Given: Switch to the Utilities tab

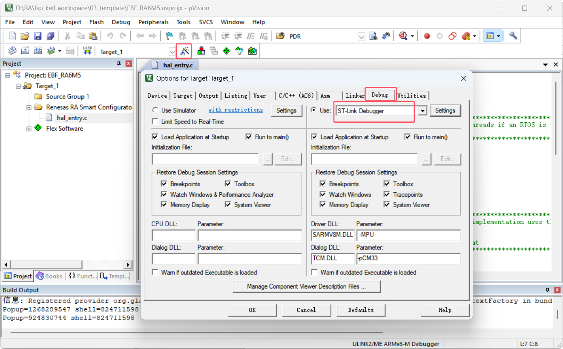Looking at the screenshot, I should [x=411, y=95].
